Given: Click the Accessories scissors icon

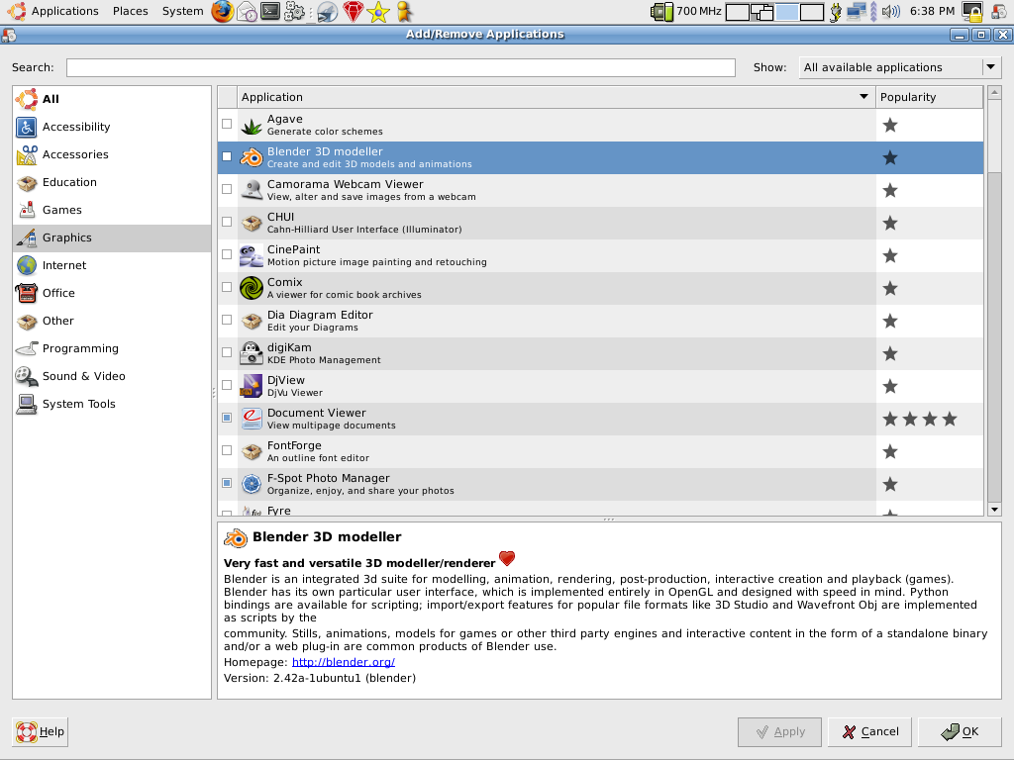Looking at the screenshot, I should point(27,154).
